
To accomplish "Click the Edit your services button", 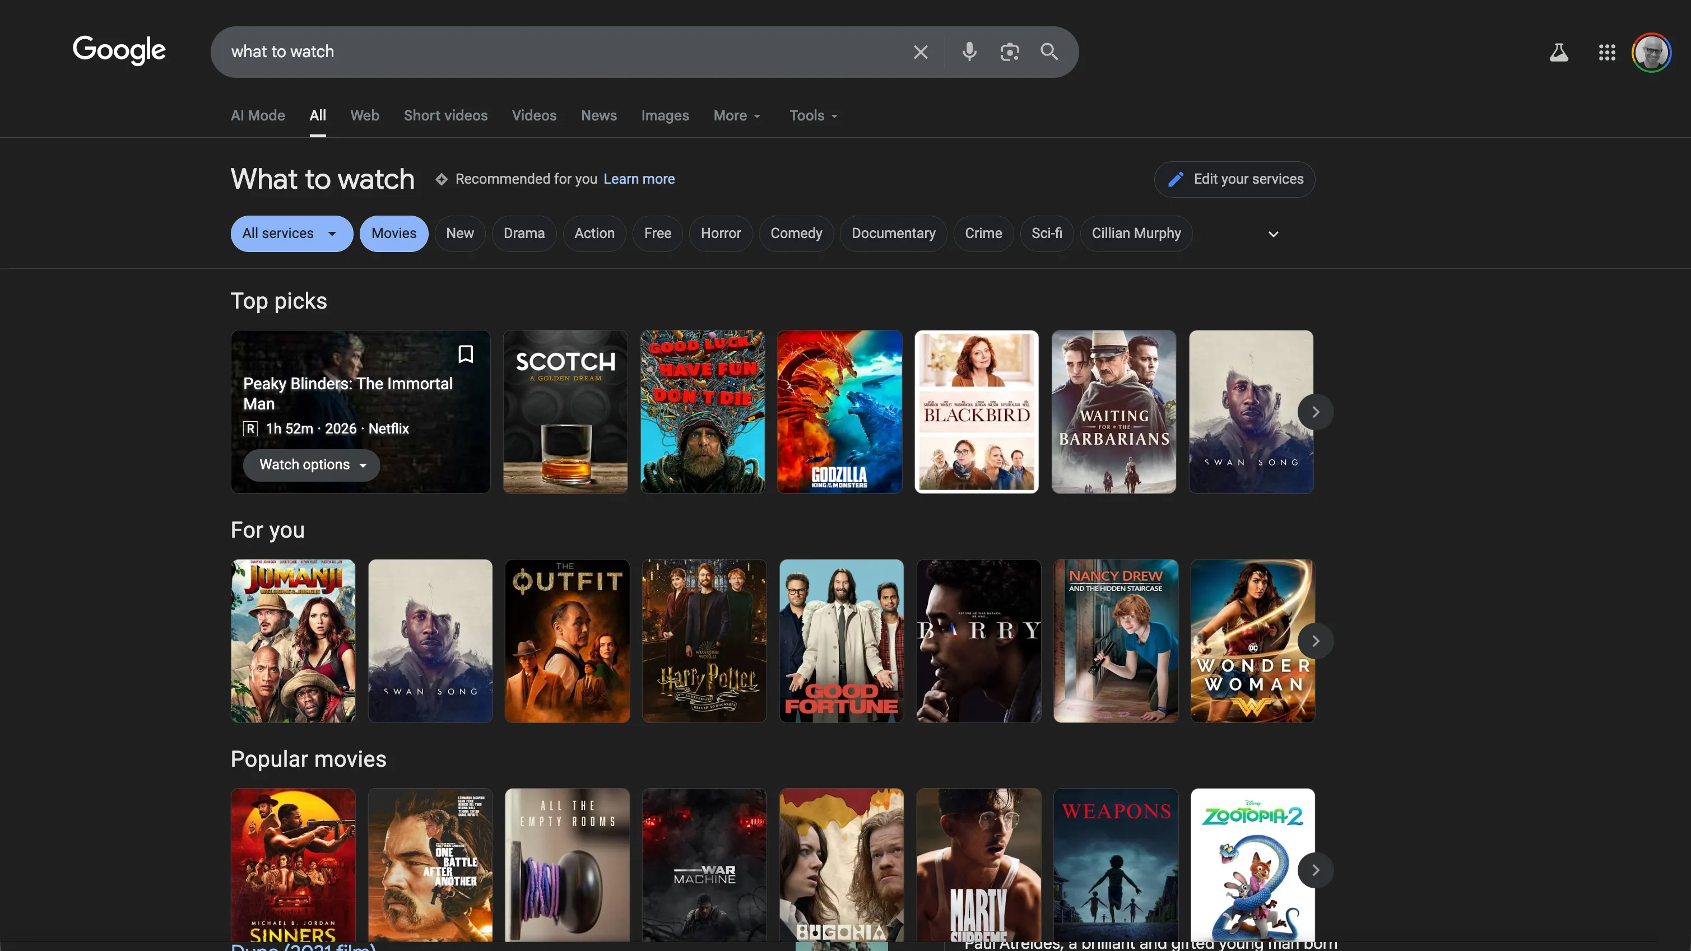I will point(1234,179).
